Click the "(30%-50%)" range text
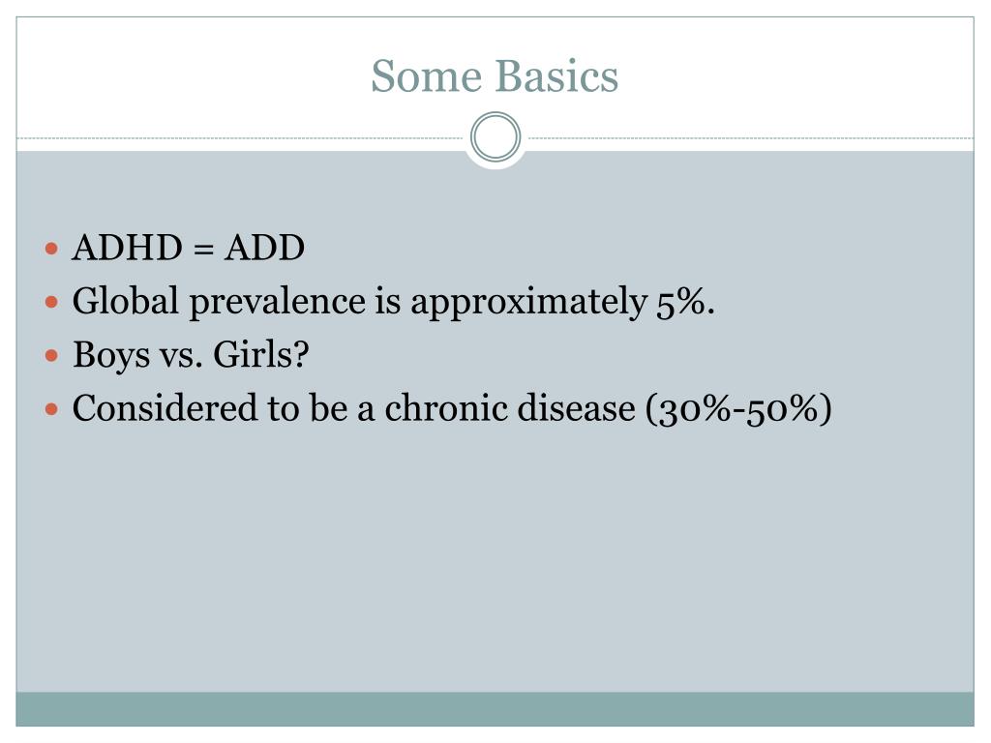 click(x=738, y=409)
